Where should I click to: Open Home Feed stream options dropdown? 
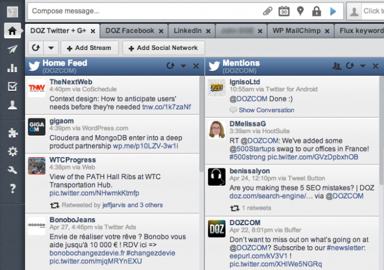183,66
